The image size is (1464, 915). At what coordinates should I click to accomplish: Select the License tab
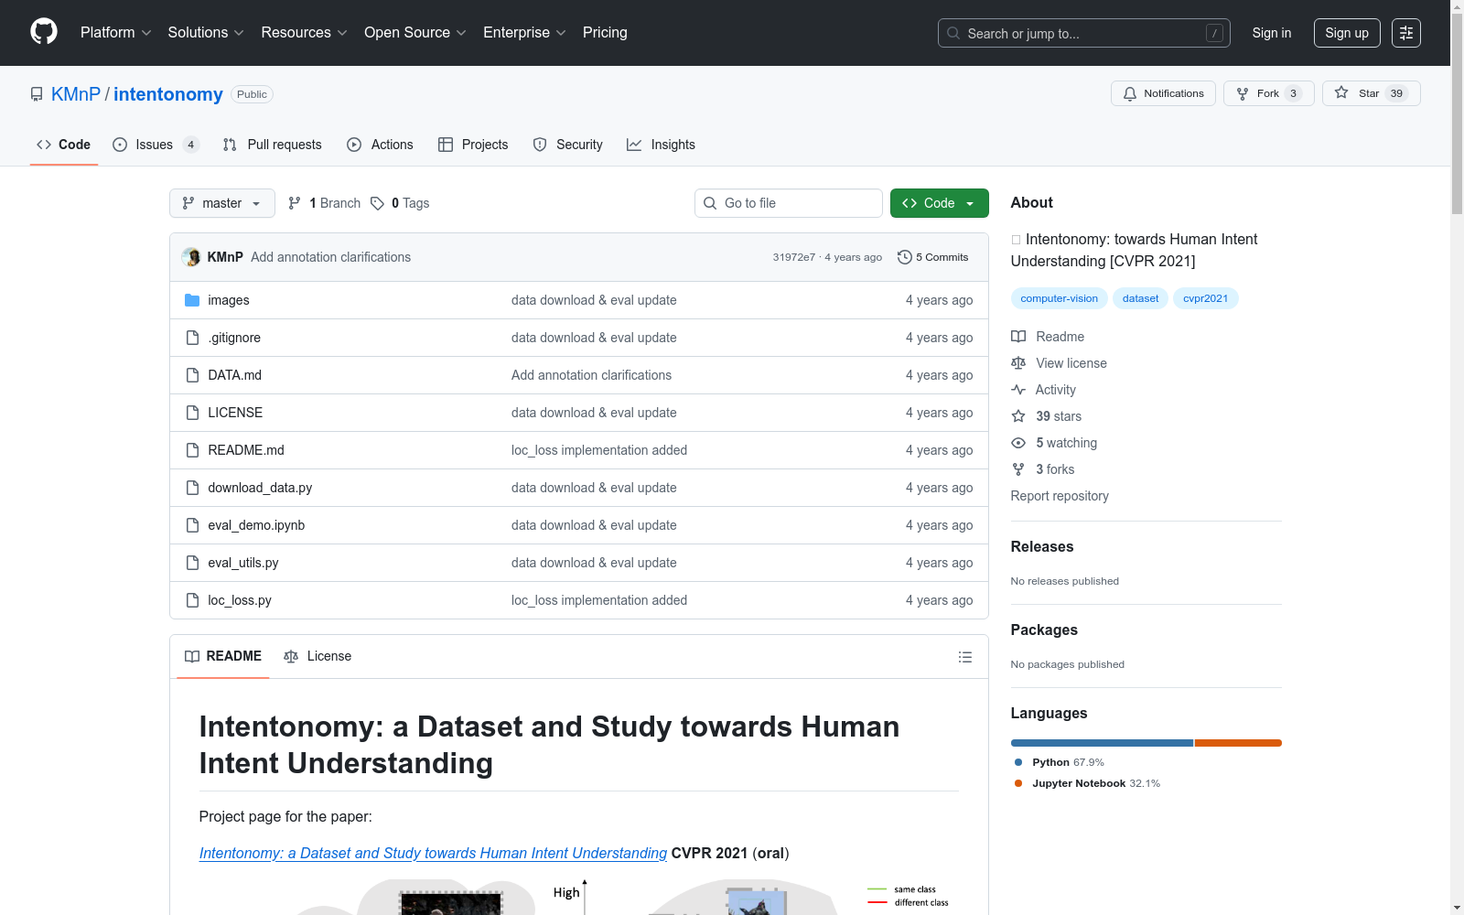[318, 656]
